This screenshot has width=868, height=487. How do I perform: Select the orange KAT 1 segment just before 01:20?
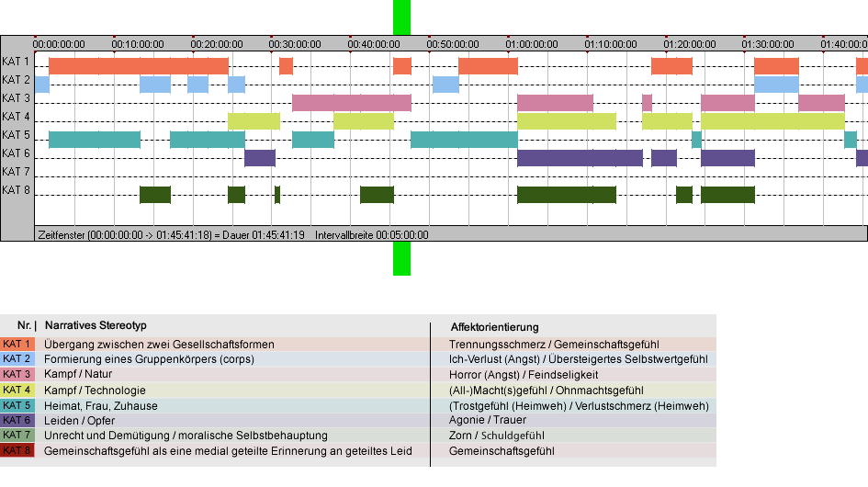(x=671, y=66)
